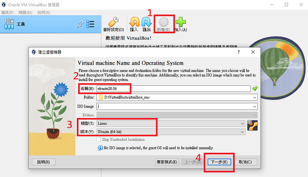
Task: Click the Back (上一步) button
Action: pos(193,162)
